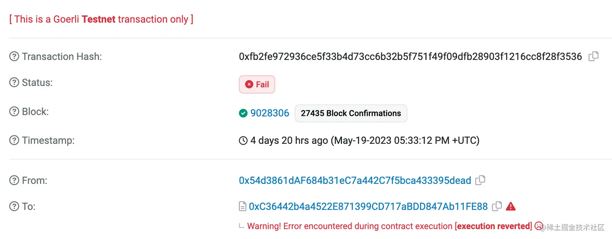The height and width of the screenshot is (239, 612).
Task: Click the red warning triangle icon
Action: click(x=511, y=207)
